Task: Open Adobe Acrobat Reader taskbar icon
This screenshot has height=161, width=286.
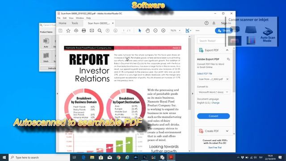Action: (171, 157)
